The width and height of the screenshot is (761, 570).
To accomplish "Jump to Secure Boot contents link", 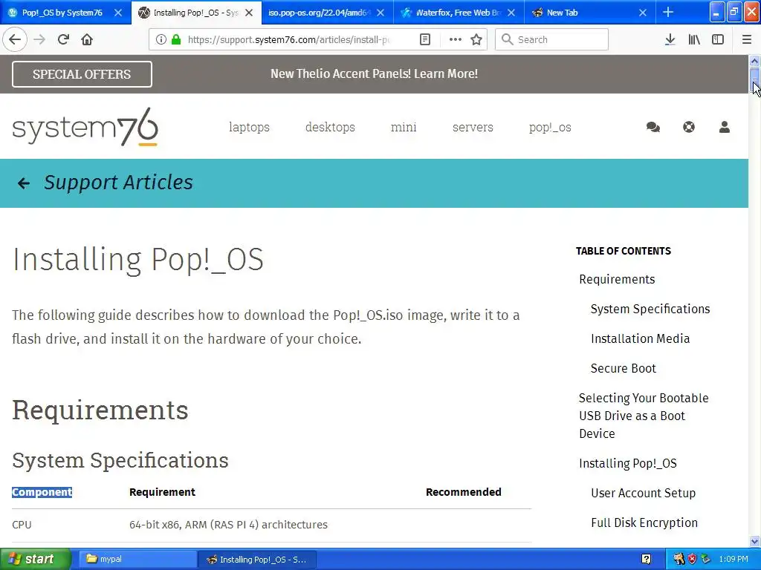I will (624, 368).
